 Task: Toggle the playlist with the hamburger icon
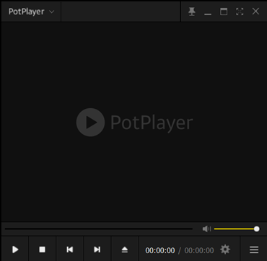pyautogui.click(x=254, y=249)
